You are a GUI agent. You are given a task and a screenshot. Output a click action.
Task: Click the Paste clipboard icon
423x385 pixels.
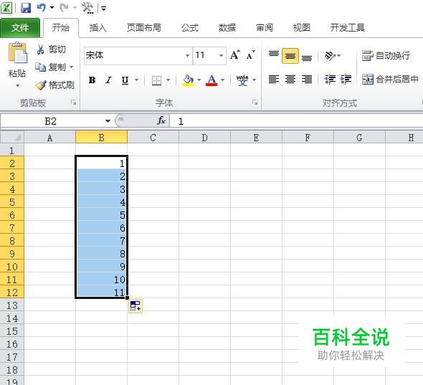17,52
